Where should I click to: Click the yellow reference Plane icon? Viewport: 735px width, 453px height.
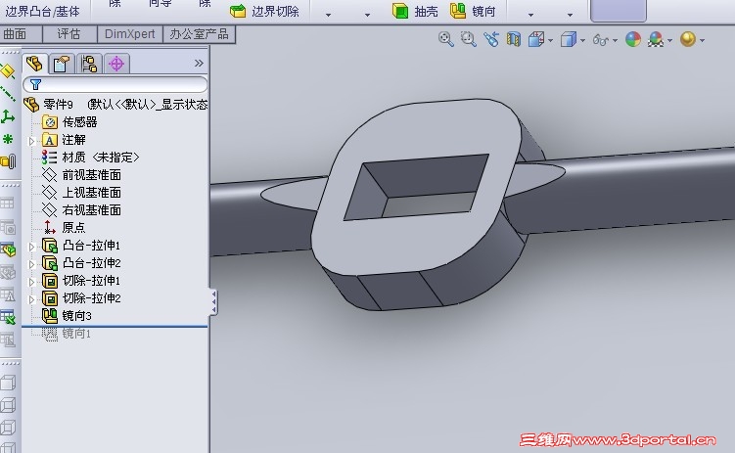coord(8,71)
